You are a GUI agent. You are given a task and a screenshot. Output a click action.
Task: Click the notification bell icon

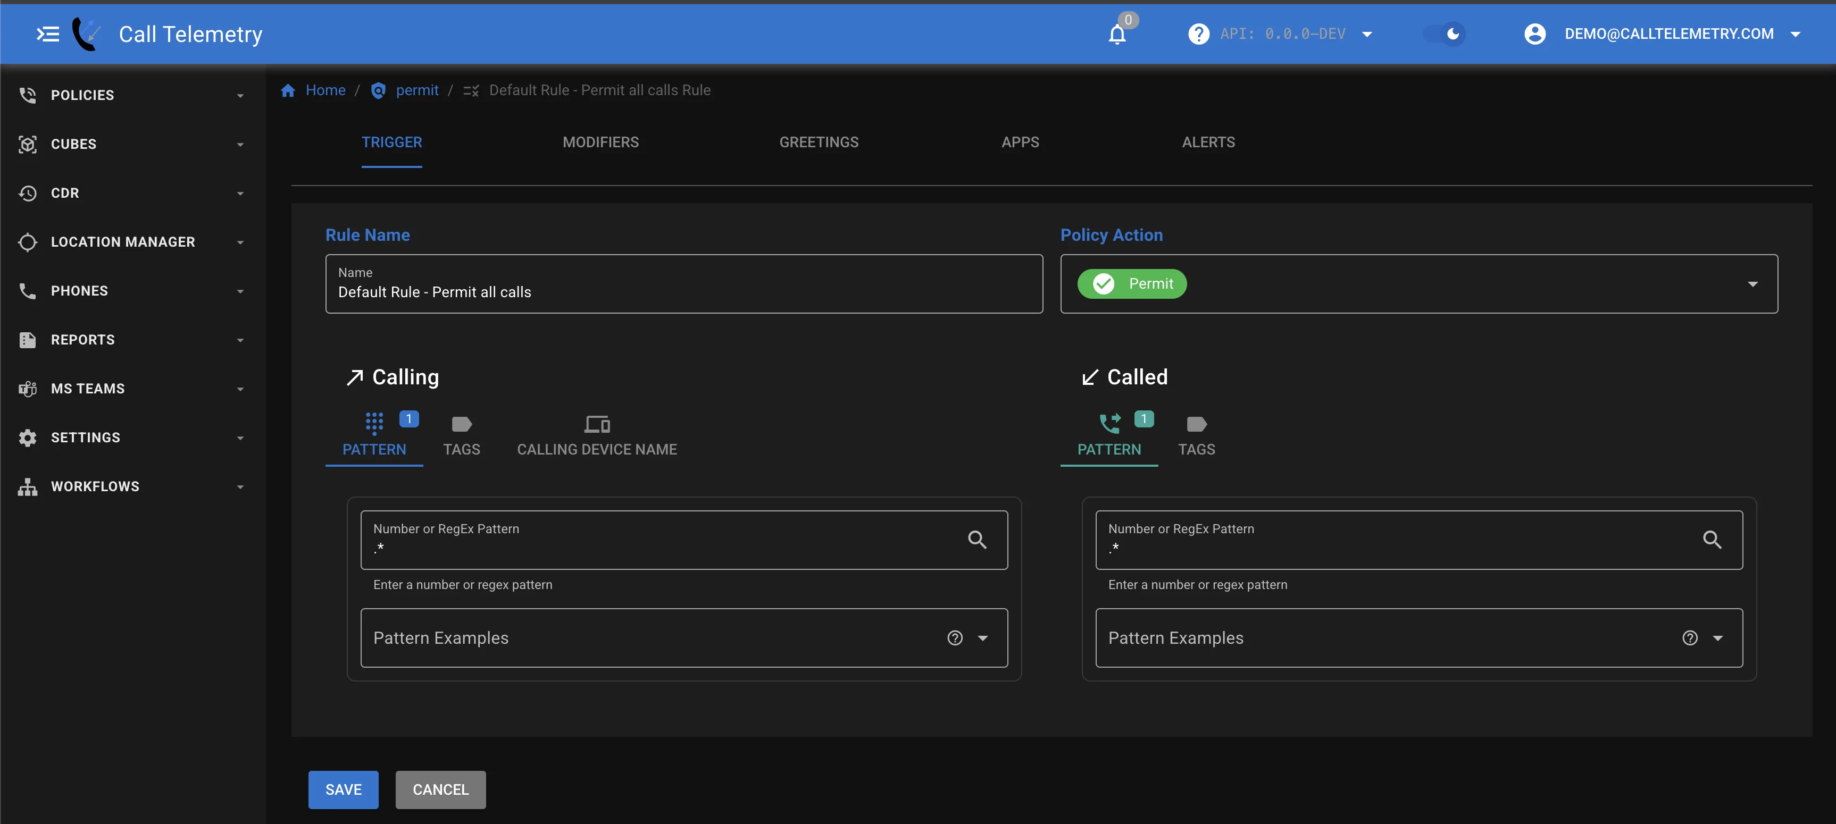coord(1117,34)
